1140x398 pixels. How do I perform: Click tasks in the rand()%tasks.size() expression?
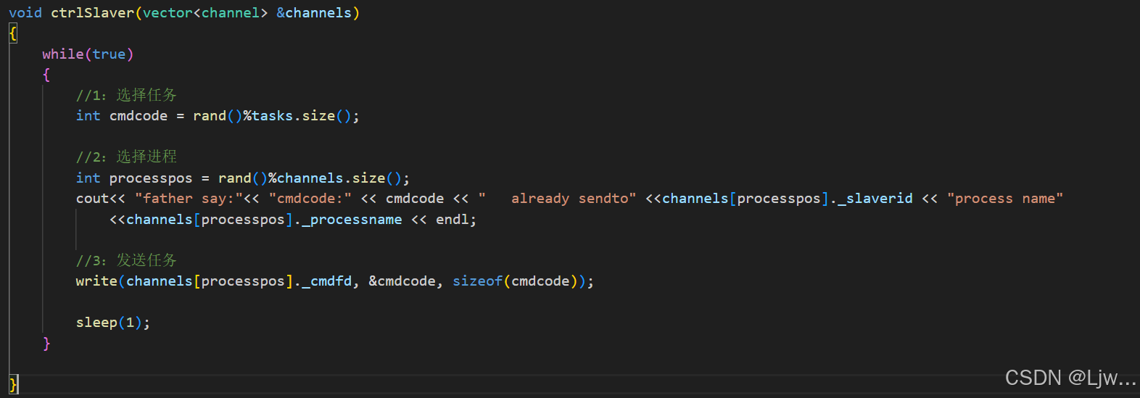tap(273, 116)
